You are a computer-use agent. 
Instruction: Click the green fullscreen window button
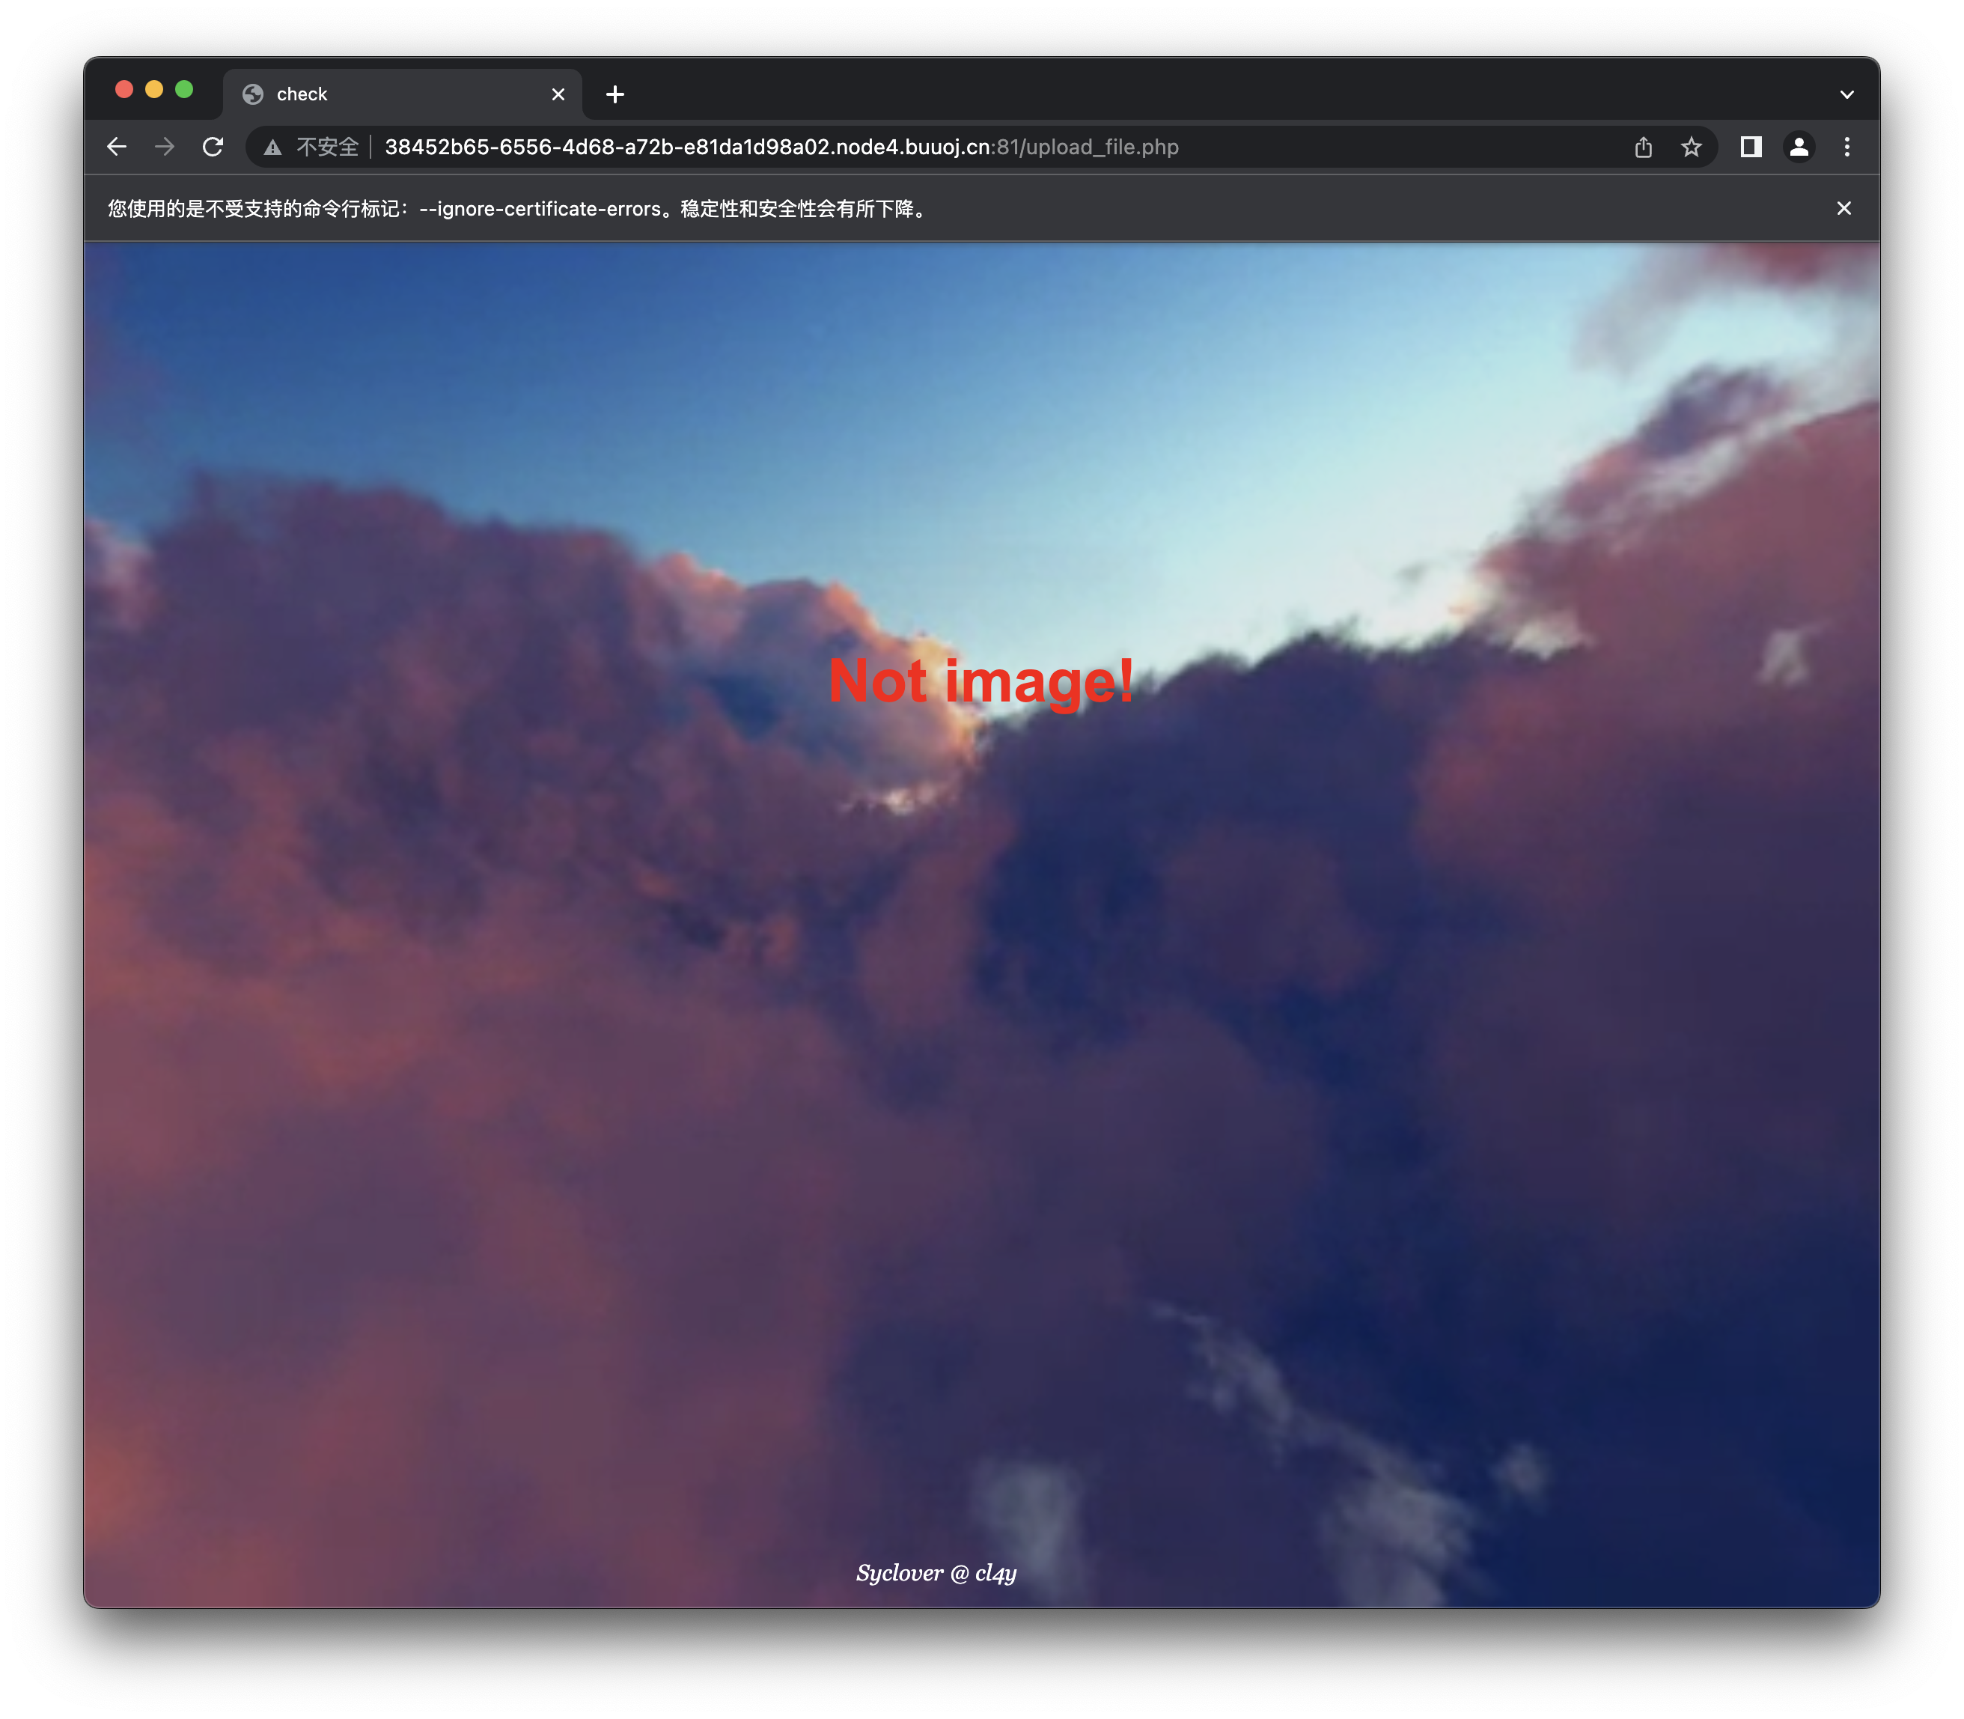pyautogui.click(x=184, y=89)
